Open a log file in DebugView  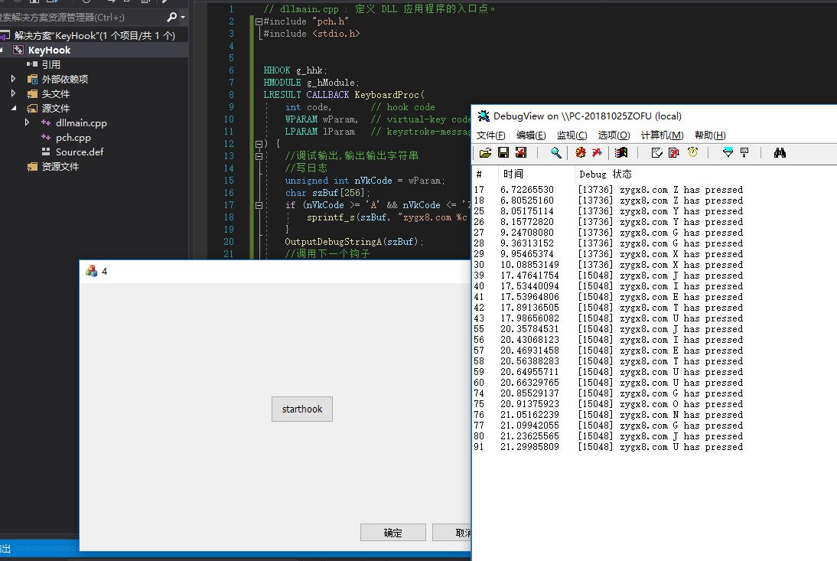[485, 153]
